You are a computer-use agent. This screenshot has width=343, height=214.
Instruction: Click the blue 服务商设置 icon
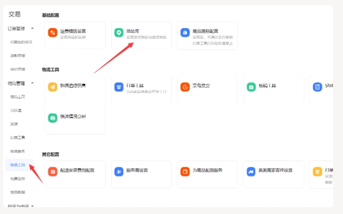tap(119, 171)
